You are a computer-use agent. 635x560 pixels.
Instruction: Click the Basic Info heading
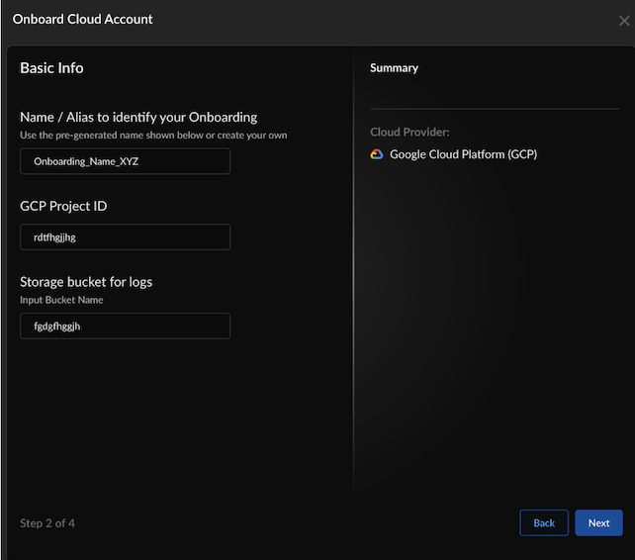point(51,68)
